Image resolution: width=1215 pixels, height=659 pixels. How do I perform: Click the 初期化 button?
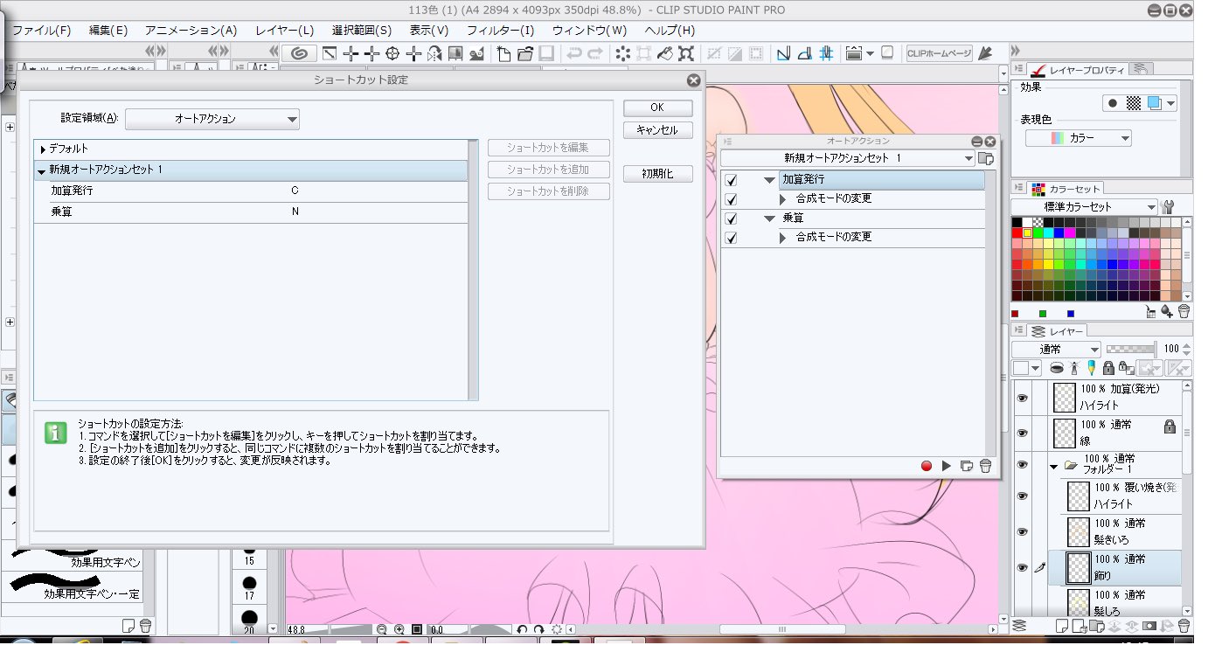[x=657, y=174]
